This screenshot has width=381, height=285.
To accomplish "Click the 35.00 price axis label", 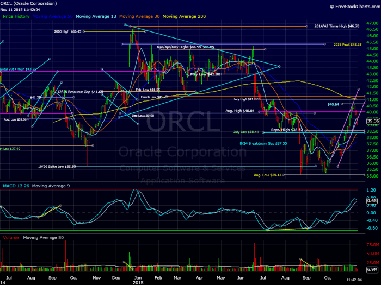I will (372, 176).
